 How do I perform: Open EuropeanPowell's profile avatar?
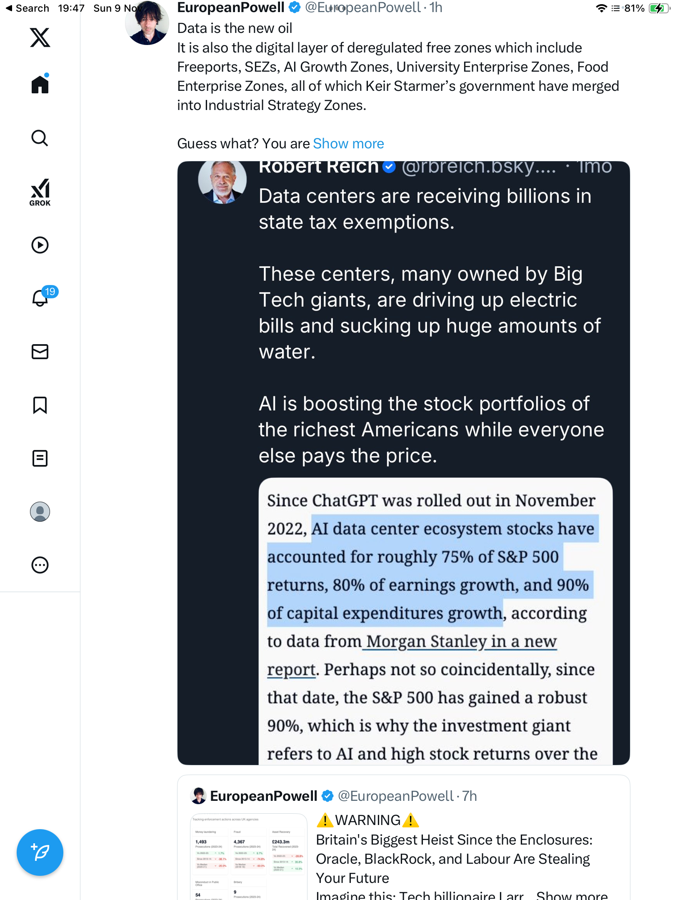point(147,23)
